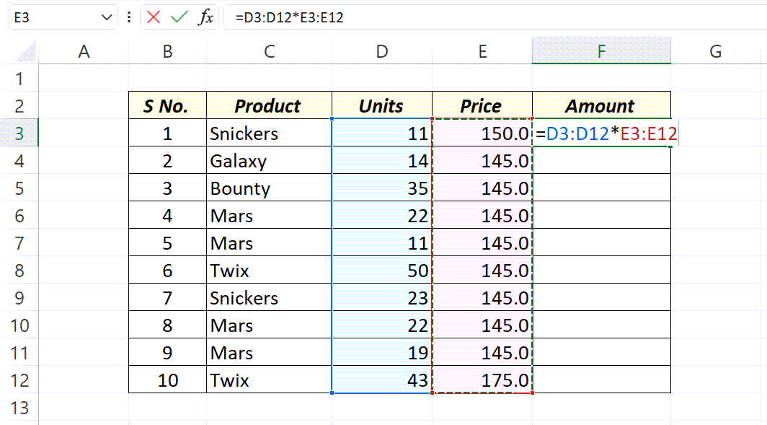Open the vertical ellipsis menu beside the Name Box
Viewport: 767px width, 425px height.
coord(128,17)
